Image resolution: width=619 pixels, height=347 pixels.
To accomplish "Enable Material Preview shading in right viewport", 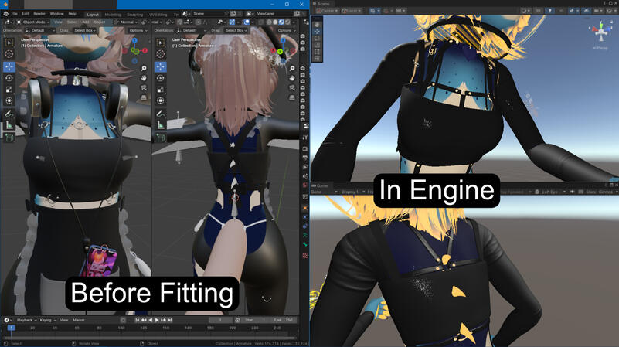I will [281, 22].
